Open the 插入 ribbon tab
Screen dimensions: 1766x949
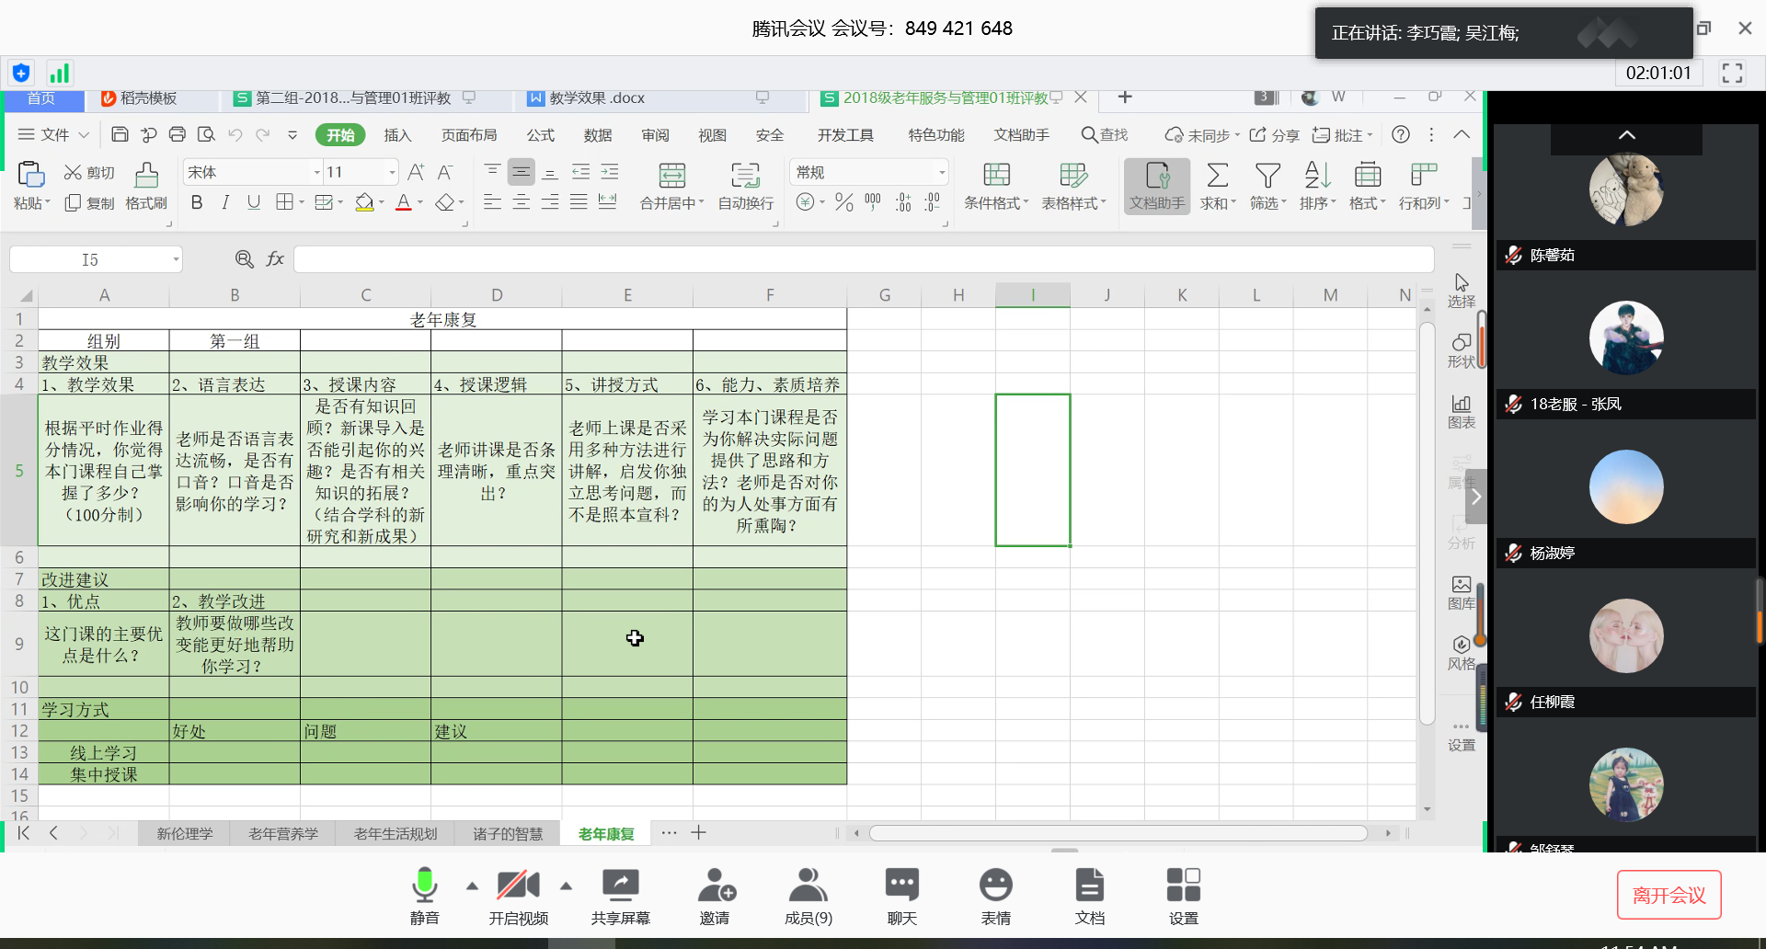pos(397,135)
